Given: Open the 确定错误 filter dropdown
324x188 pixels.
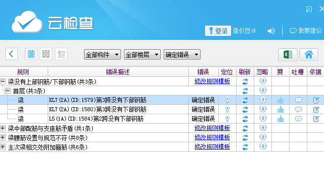Looking at the screenshot, I should point(182,55).
